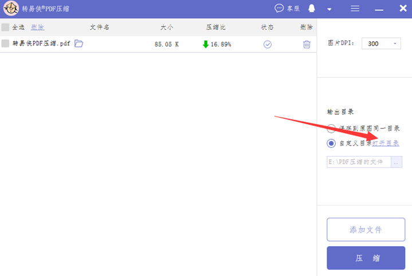
Task: Click the browse '..' button beside the path
Action: [397, 162]
